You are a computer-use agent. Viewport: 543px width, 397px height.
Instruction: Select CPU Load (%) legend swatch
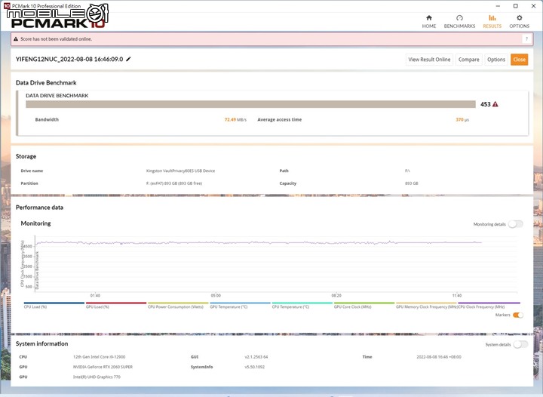point(54,303)
